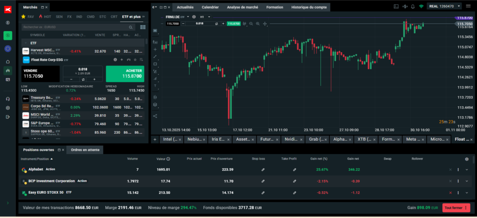Open positions table settings gear
Image resolution: width=477 pixels, height=218 pixels.
tap(467, 159)
